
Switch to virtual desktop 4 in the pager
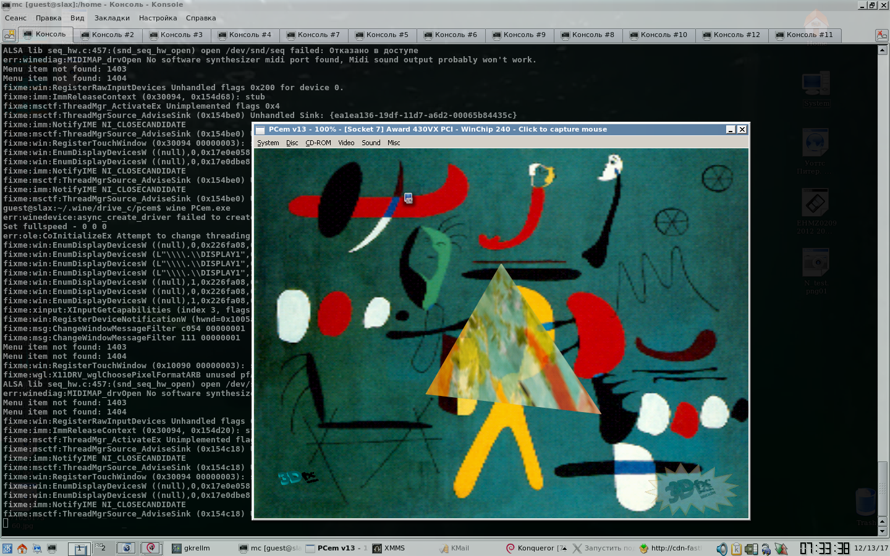pos(150,548)
